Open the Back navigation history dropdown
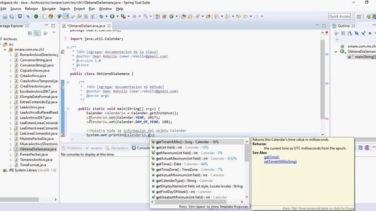Viewport: 376px width, 211px height. (x=251, y=16)
